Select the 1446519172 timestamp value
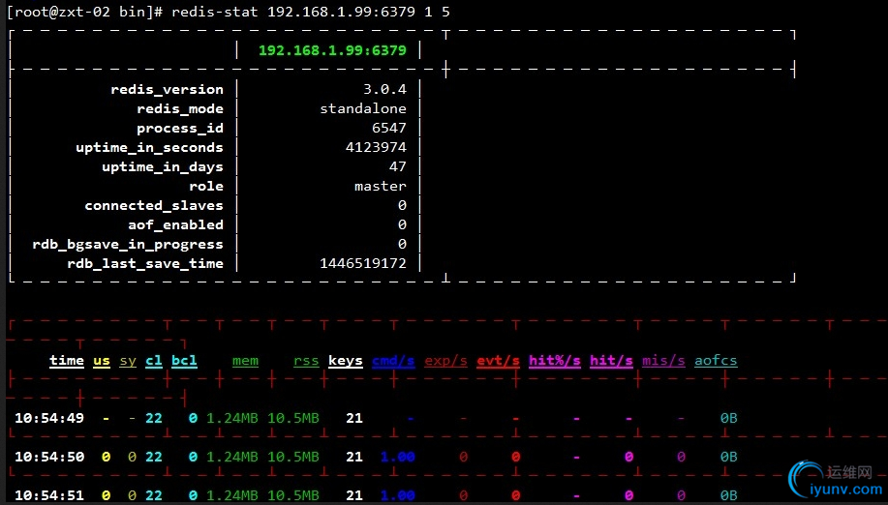 [363, 263]
